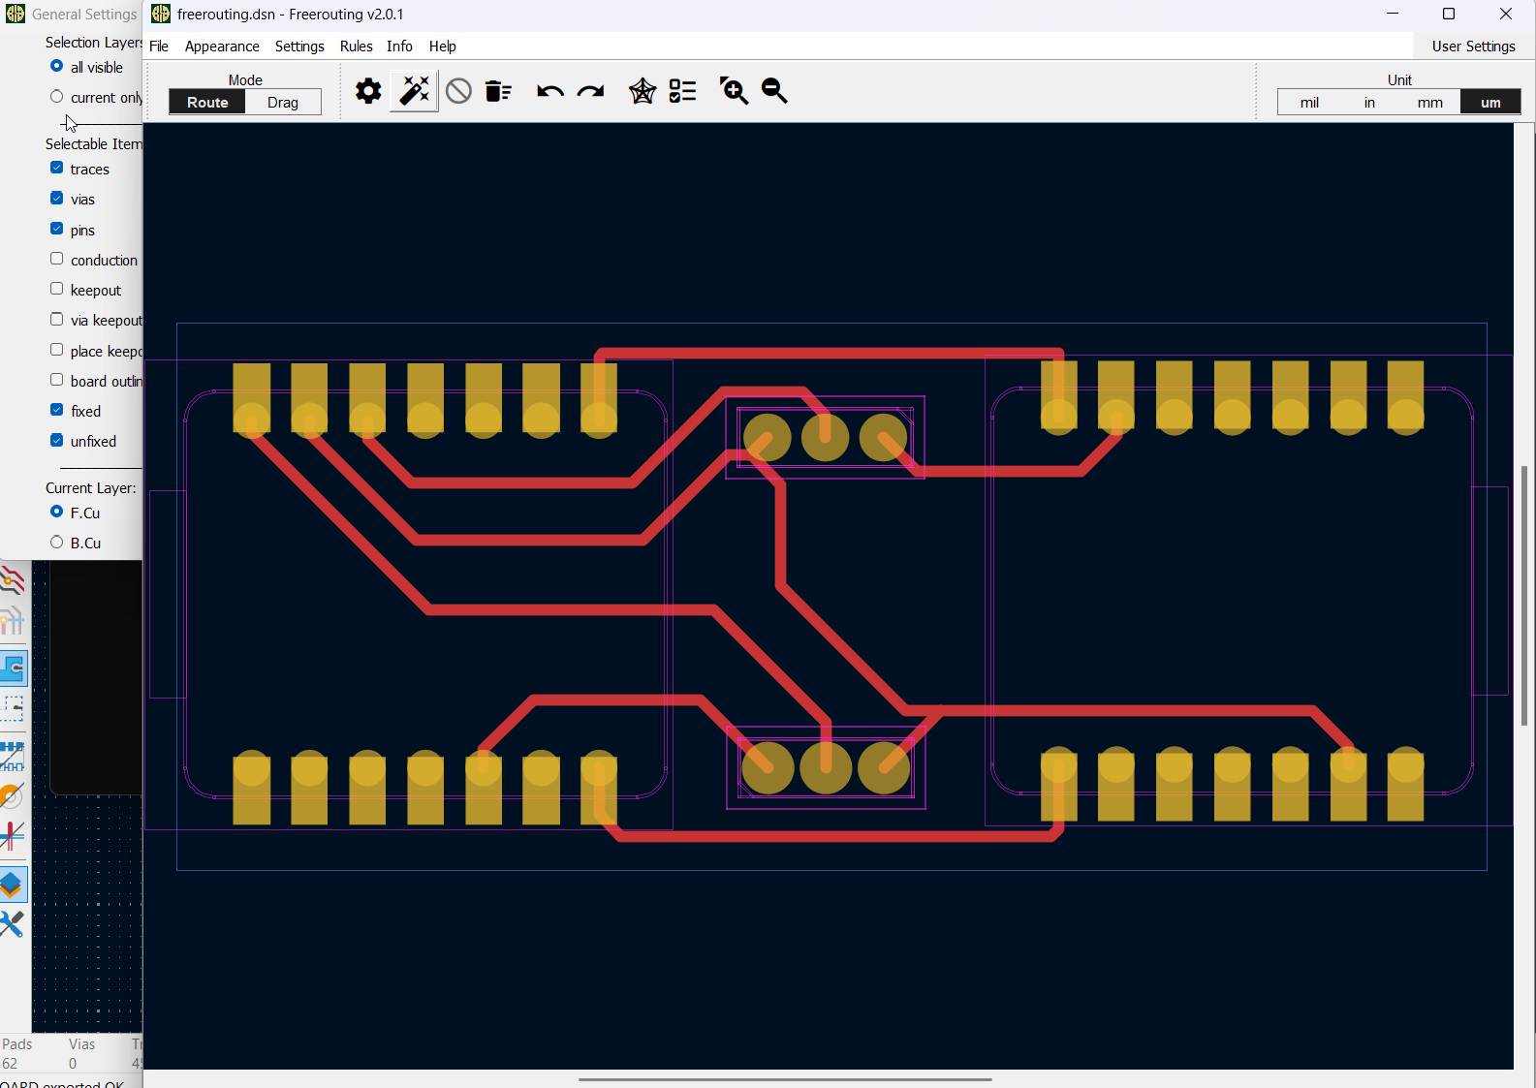Click the red and blue crossed-lines icon
Screen dimensions: 1536x1088
(12, 835)
